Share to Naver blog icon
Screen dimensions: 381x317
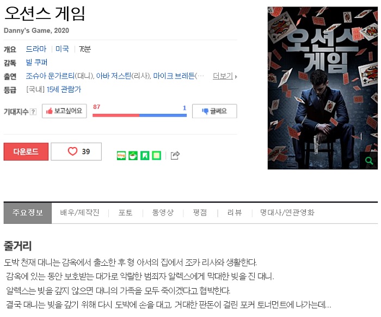click(x=121, y=155)
